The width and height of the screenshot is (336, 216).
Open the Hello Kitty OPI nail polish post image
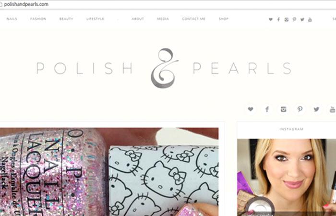point(109,172)
